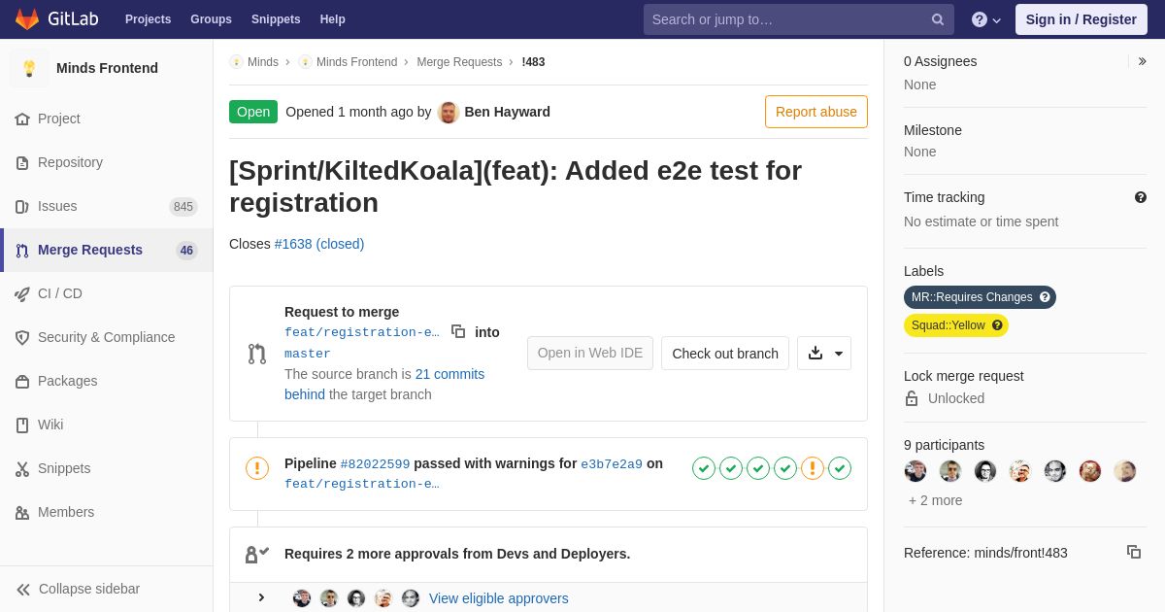Image resolution: width=1165 pixels, height=612 pixels.
Task: Click the Unlocked lock icon
Action: tap(912, 398)
